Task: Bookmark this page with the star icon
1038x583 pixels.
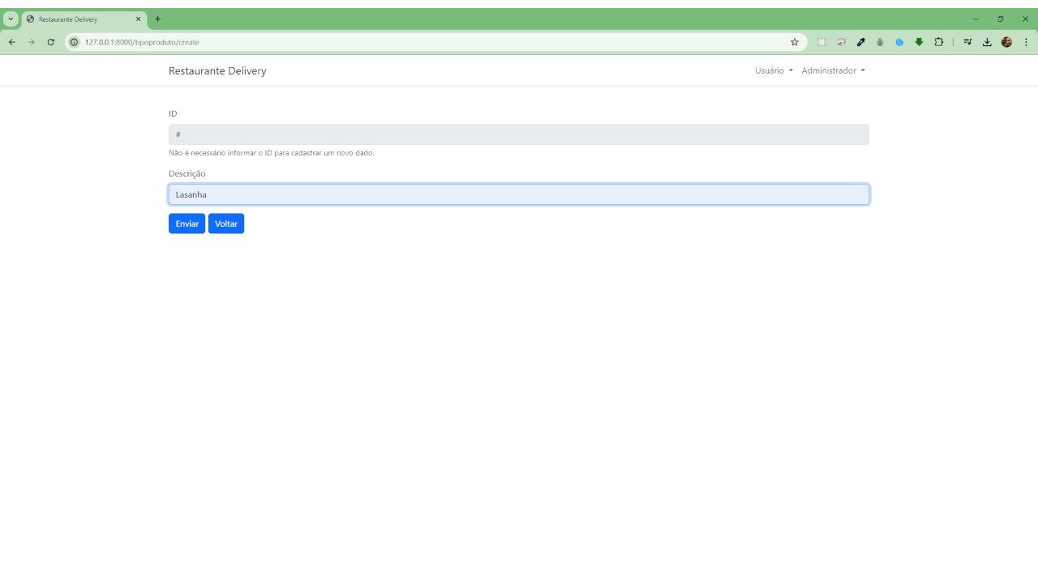Action: 795,42
